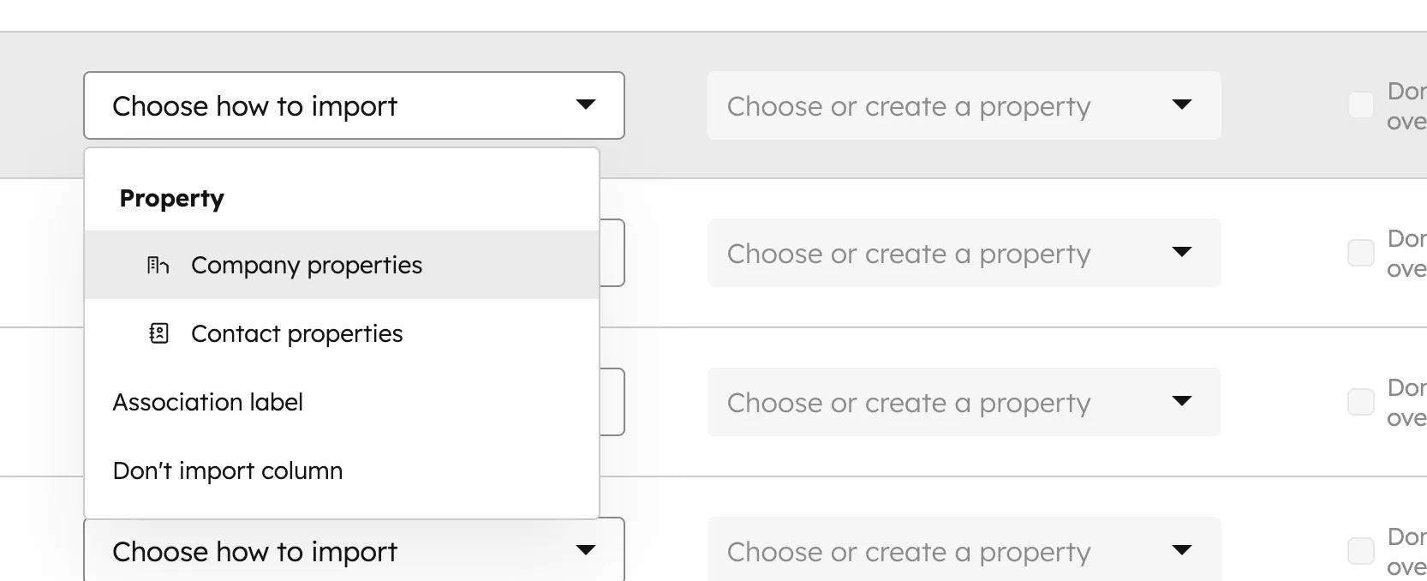Image resolution: width=1427 pixels, height=581 pixels.
Task: Click the Contact properties card icon
Action: [158, 333]
